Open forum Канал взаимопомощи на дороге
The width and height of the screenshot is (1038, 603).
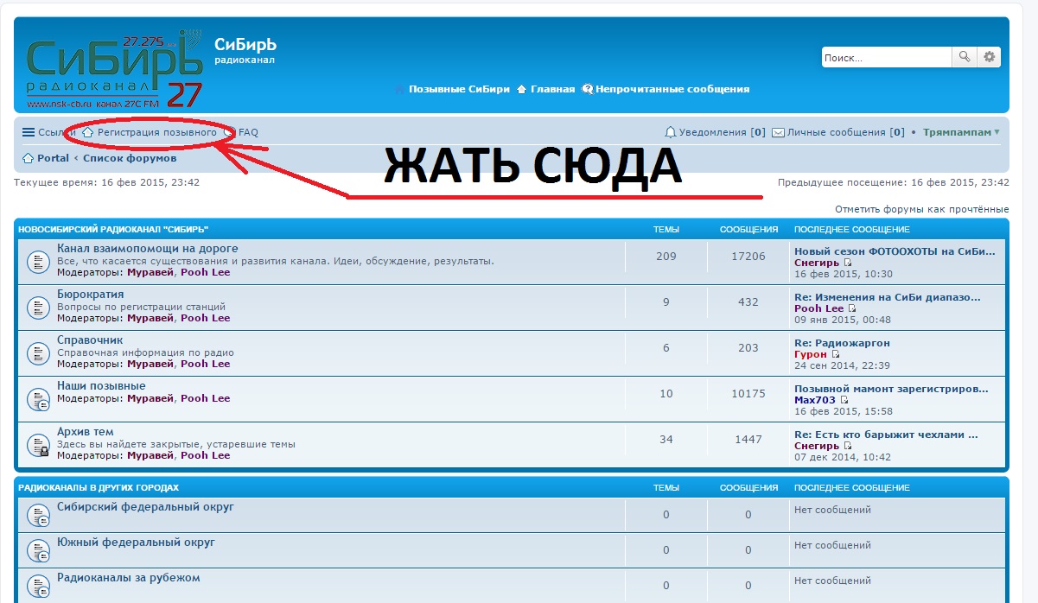pyautogui.click(x=147, y=249)
